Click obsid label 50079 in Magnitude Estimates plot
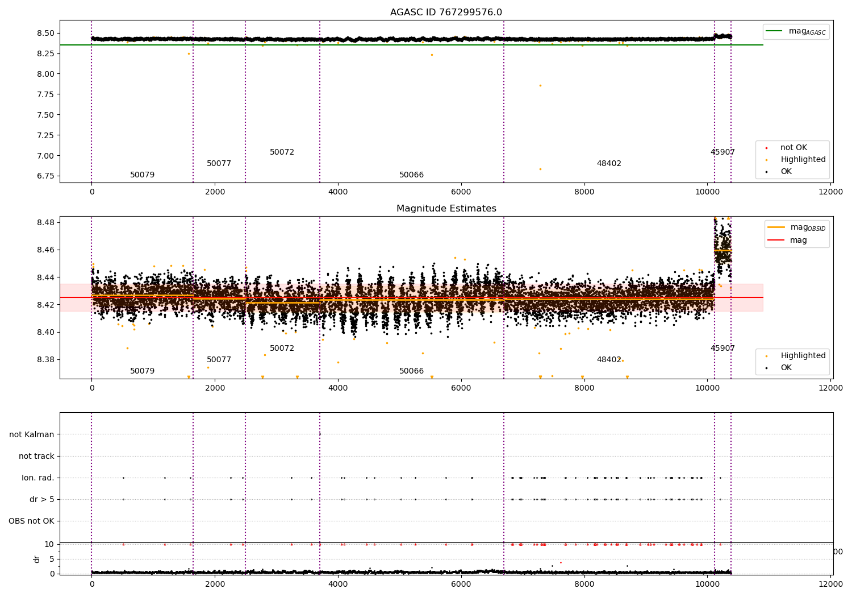This screenshot has width=852, height=597. (142, 371)
